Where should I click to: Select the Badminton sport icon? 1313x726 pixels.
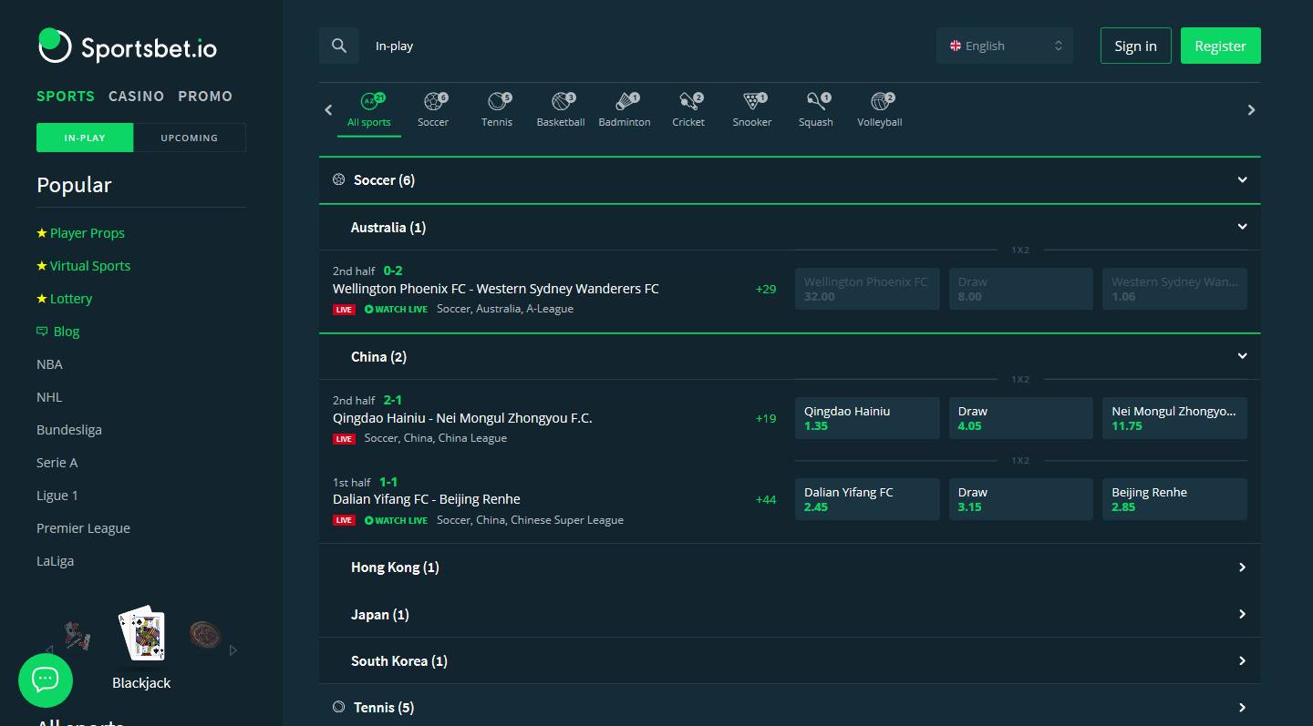tap(625, 109)
